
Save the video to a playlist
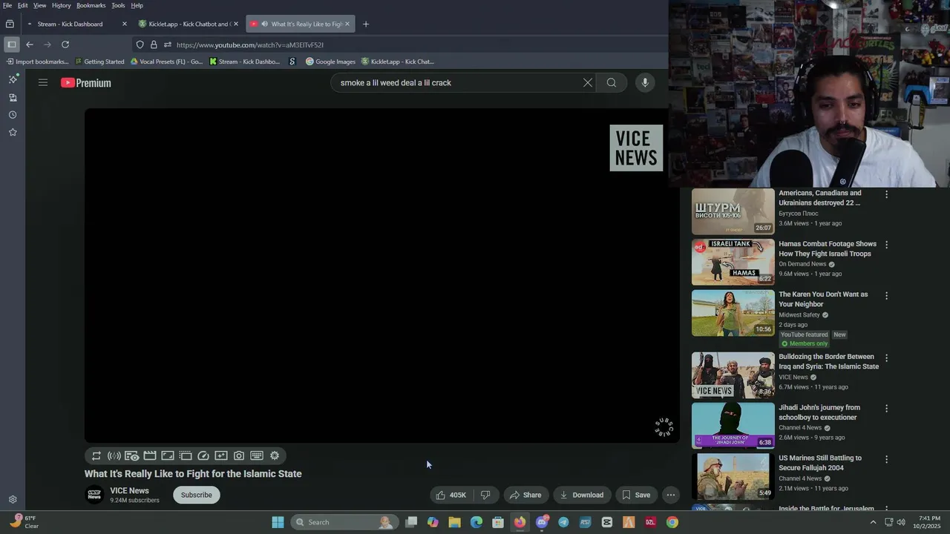point(636,495)
